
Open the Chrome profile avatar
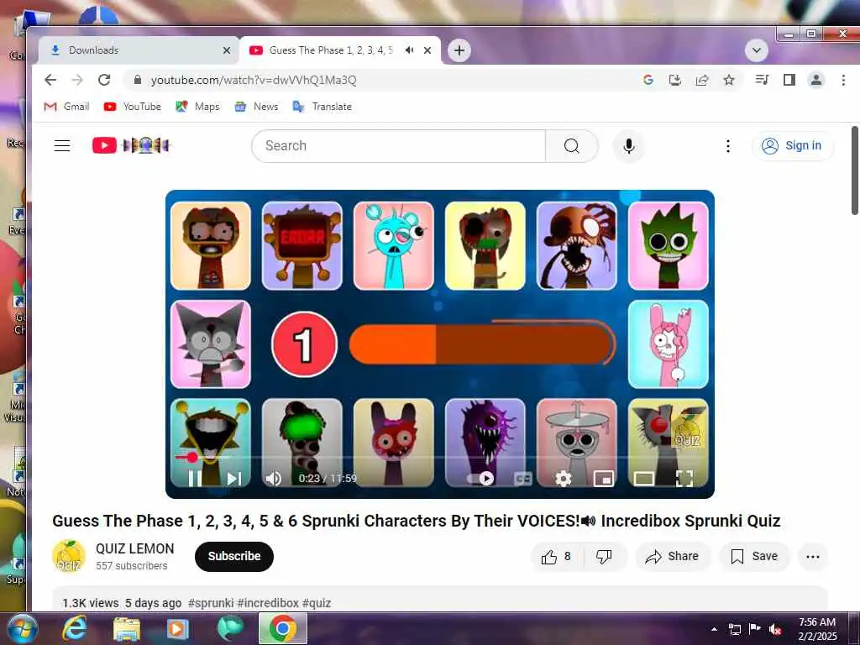click(x=816, y=80)
